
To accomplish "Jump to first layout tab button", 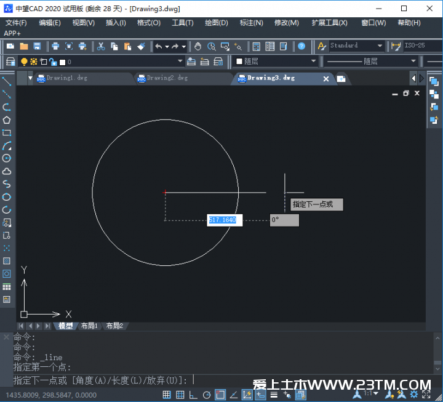I will tap(21, 326).
